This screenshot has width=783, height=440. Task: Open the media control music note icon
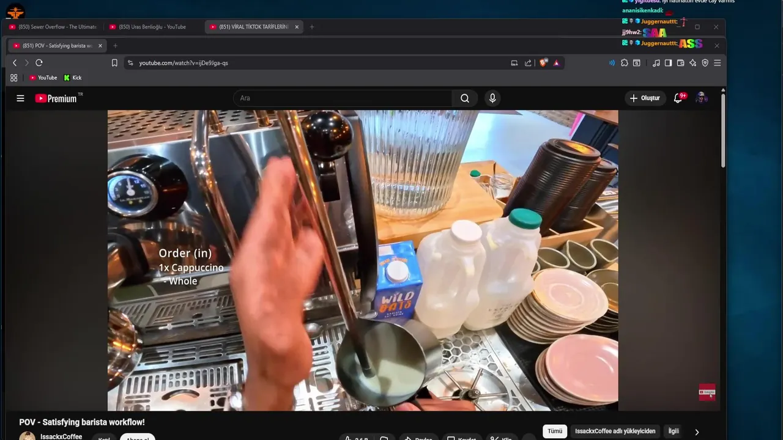[x=656, y=63]
